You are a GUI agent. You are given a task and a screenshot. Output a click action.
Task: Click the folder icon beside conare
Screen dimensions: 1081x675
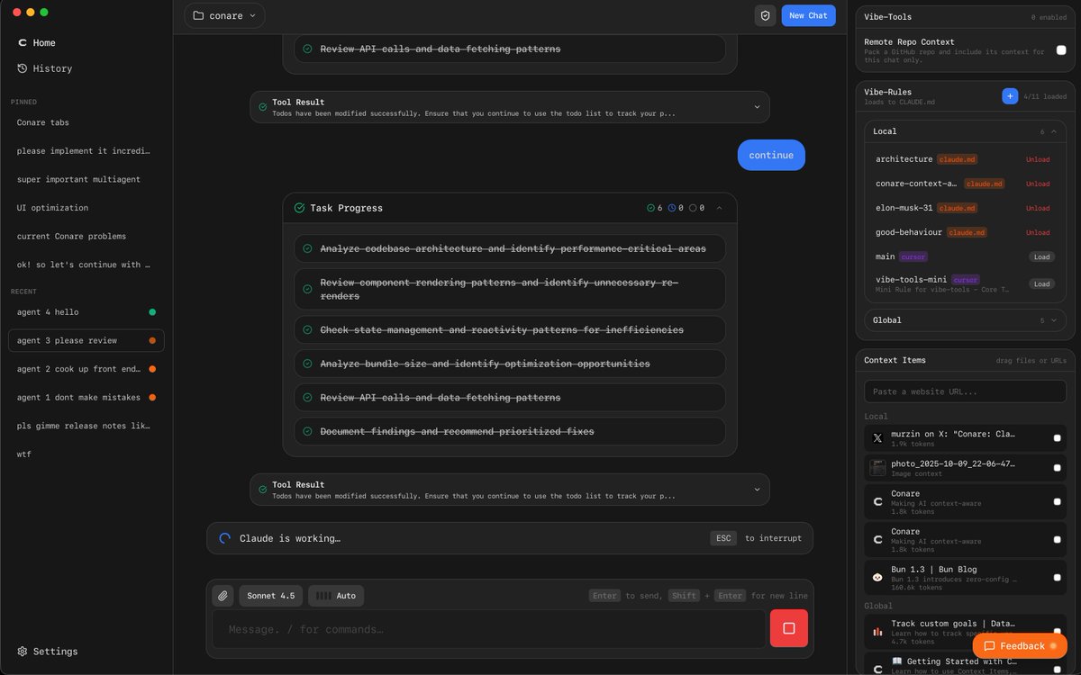pos(198,15)
